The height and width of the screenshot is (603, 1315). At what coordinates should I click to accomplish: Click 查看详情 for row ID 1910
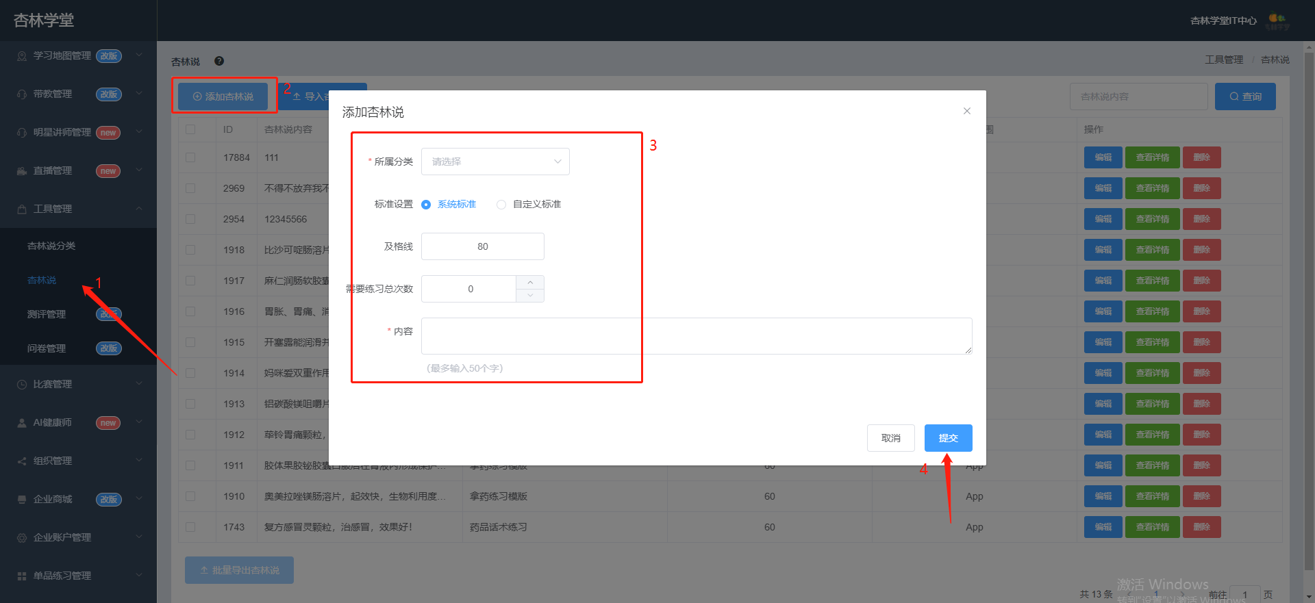point(1153,496)
